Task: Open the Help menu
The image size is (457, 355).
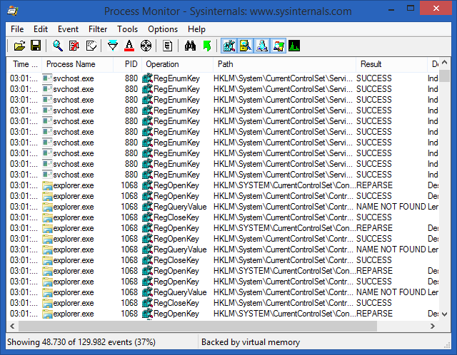Action: click(196, 29)
